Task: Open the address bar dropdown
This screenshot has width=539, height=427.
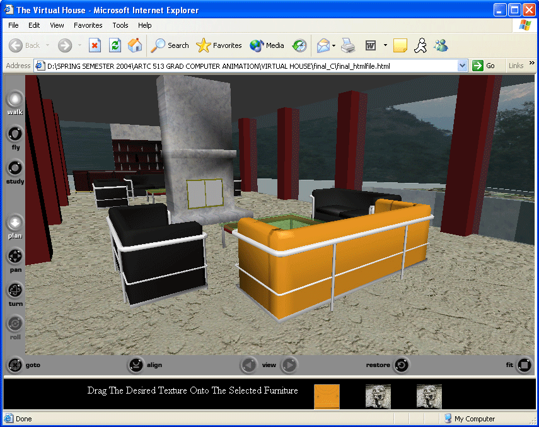Action: coord(462,66)
